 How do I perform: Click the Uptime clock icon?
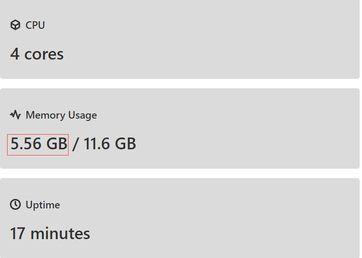coord(15,205)
